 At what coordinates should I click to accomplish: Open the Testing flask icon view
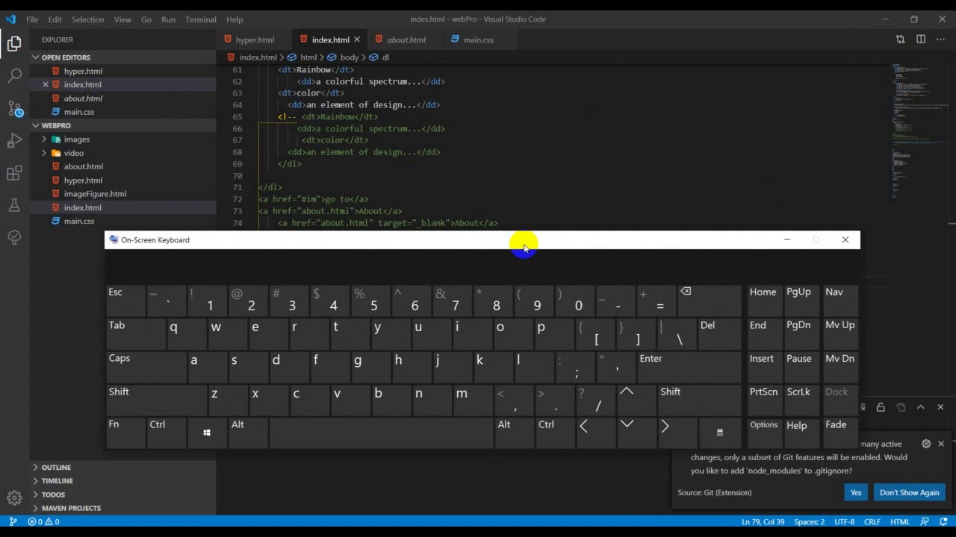pos(14,205)
